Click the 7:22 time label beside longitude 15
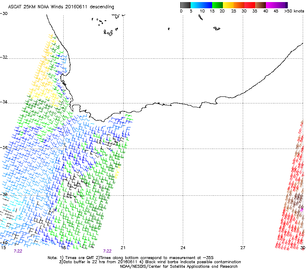This screenshot has width=306, height=269. click(18, 251)
